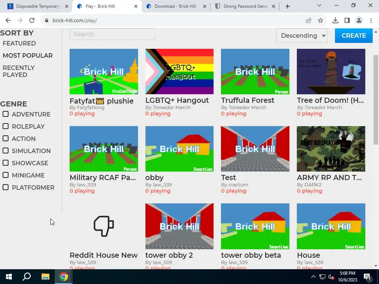Open the Fatyfat plushie game thumbnail

(x=104, y=71)
